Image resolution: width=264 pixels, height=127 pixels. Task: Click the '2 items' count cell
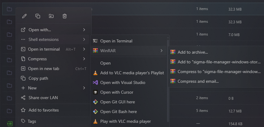pos(202,98)
